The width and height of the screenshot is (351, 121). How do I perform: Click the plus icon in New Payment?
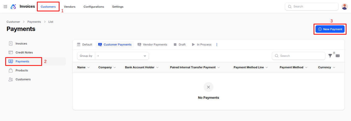320,29
